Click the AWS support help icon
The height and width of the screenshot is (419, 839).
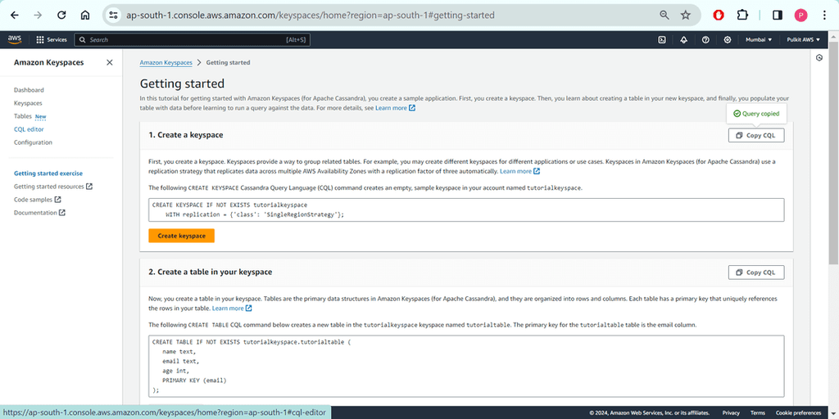(x=705, y=39)
